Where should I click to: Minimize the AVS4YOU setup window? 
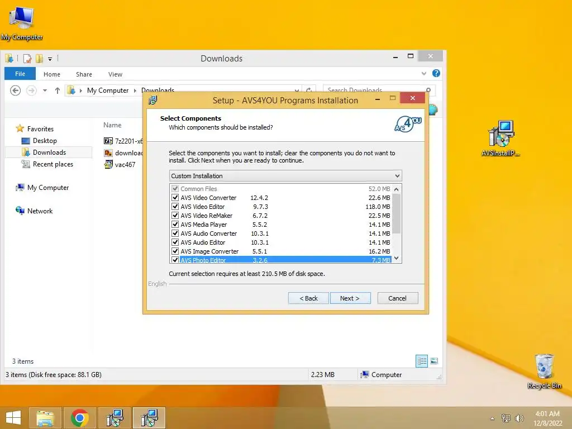coord(378,98)
